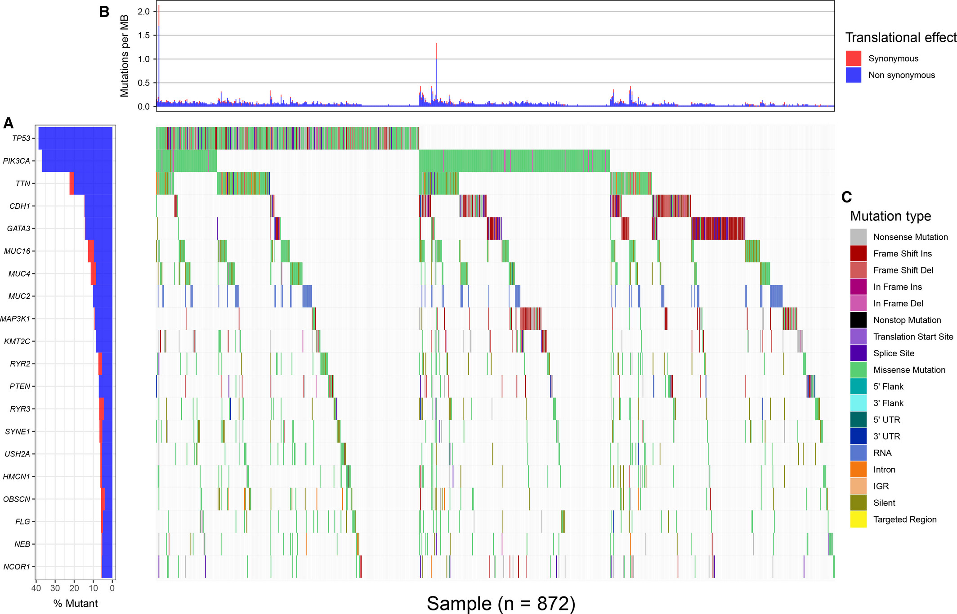Click the Missense Mutation legend text
Image resolution: width=957 pixels, height=614 pixels.
pos(909,370)
